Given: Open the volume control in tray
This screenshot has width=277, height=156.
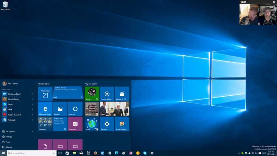Looking at the screenshot, I should (256, 153).
